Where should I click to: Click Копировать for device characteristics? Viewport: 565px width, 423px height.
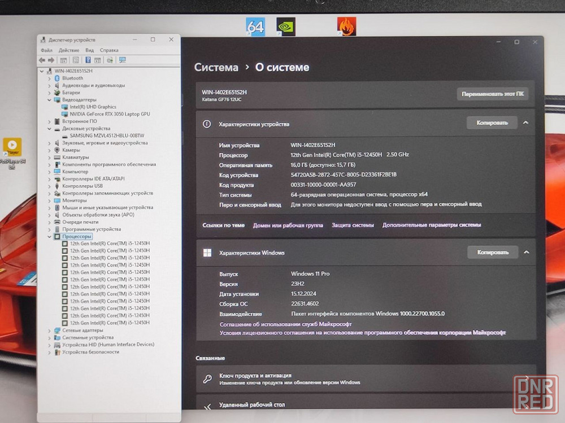coord(492,122)
